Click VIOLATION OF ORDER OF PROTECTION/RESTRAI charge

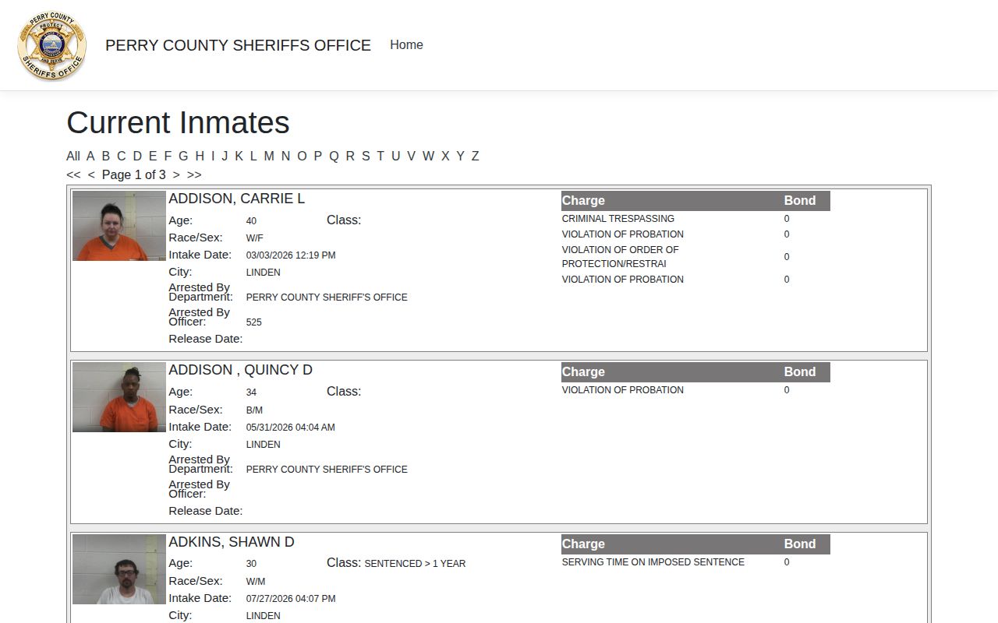[621, 257]
